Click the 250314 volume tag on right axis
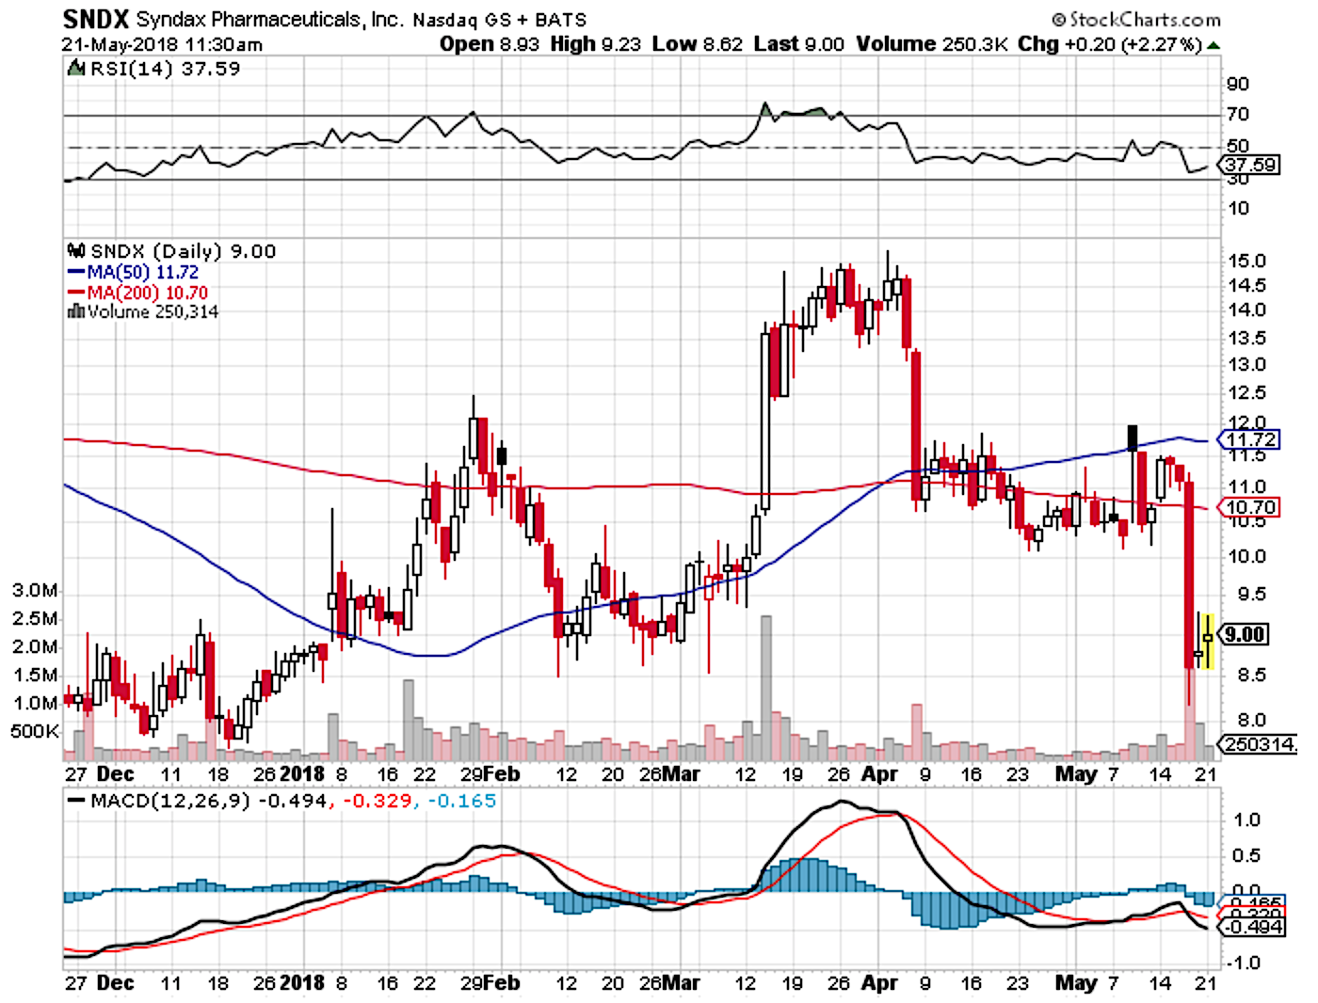The height and width of the screenshot is (1003, 1318). click(1260, 744)
